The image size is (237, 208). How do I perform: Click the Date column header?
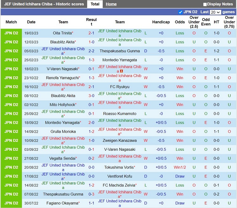coord(31,22)
